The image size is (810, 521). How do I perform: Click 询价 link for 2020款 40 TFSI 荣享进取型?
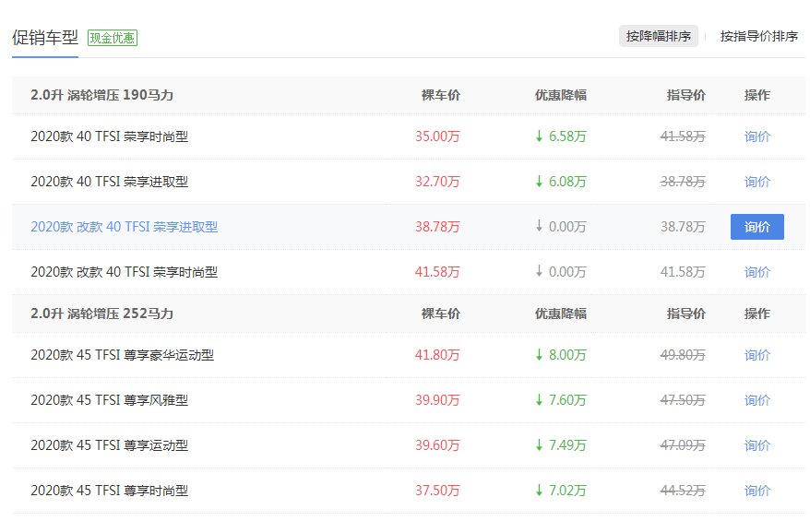[x=756, y=182]
